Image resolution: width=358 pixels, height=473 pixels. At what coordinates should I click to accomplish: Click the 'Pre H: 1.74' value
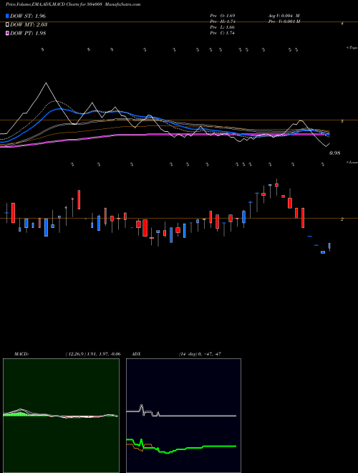click(223, 21)
